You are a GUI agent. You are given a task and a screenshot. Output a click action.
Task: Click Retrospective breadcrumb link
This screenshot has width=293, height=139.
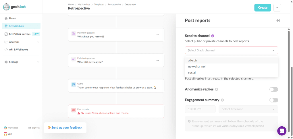coord(114,5)
